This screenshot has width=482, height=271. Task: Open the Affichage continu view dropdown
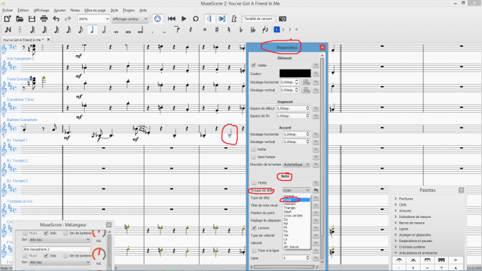(130, 19)
